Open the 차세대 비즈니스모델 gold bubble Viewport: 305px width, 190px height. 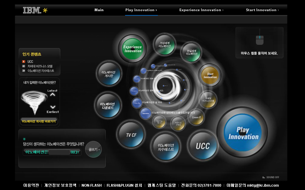coord(208,100)
